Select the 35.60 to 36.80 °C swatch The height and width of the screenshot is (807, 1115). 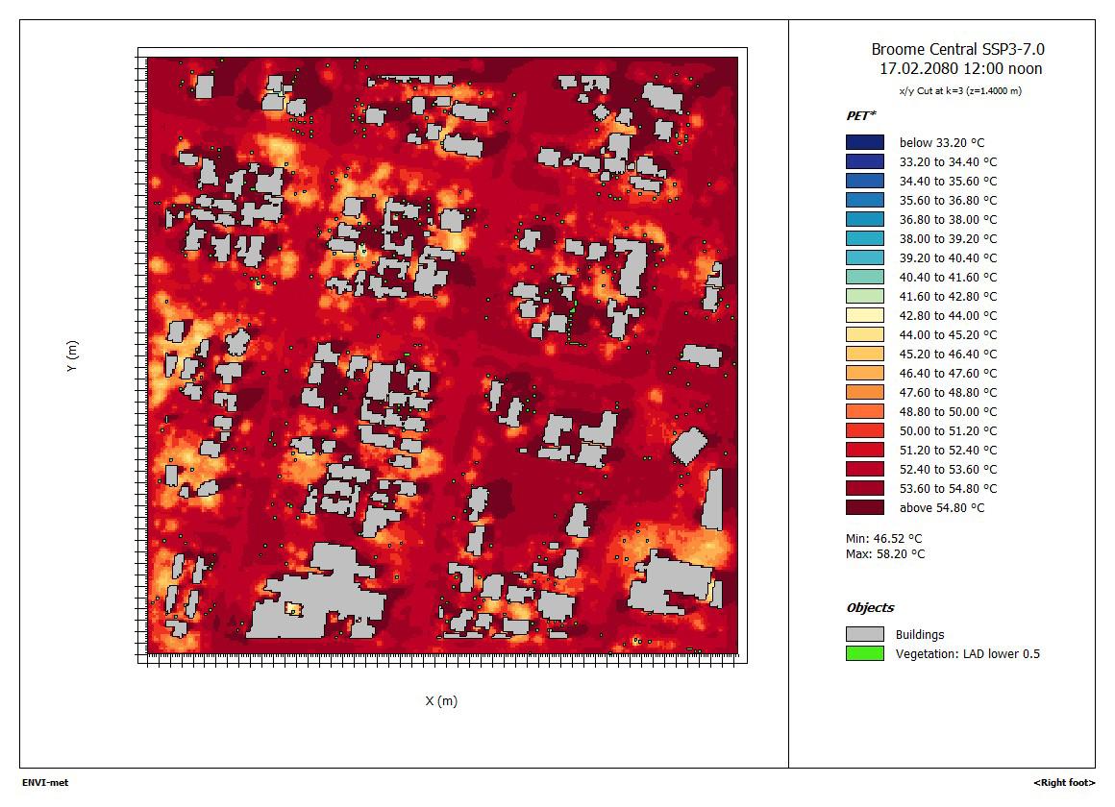[x=865, y=200]
